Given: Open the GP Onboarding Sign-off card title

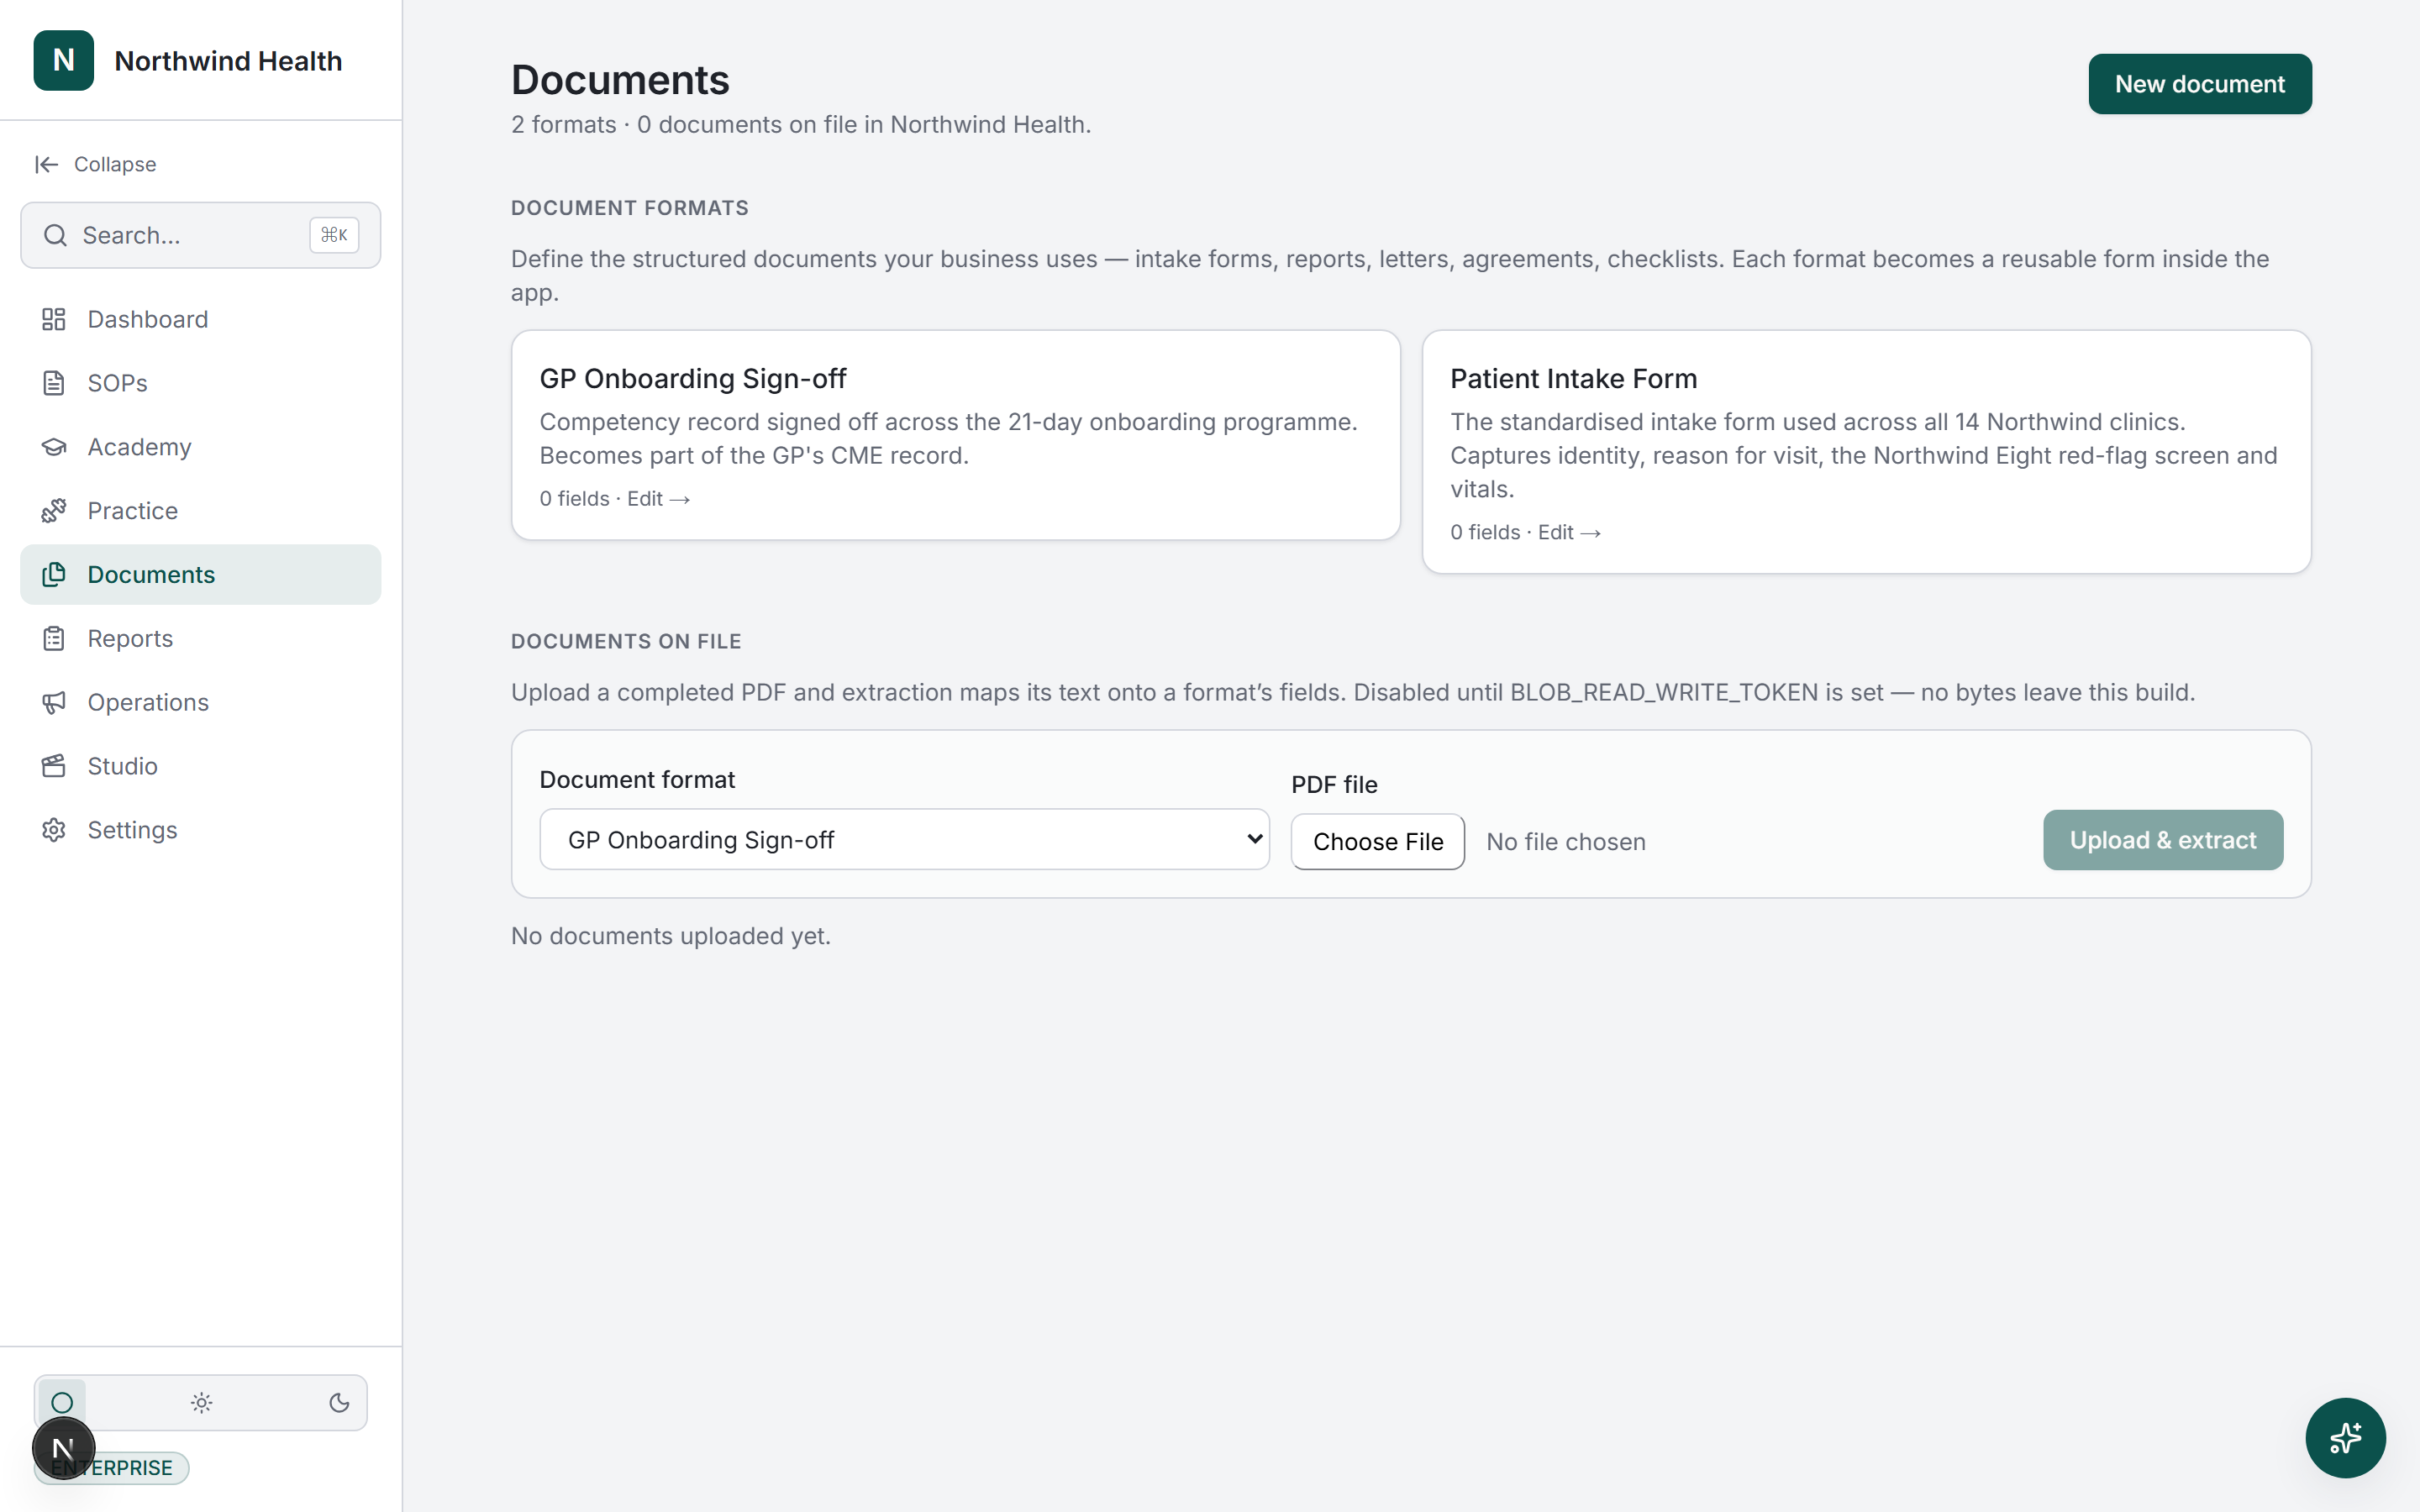Looking at the screenshot, I should [692, 378].
